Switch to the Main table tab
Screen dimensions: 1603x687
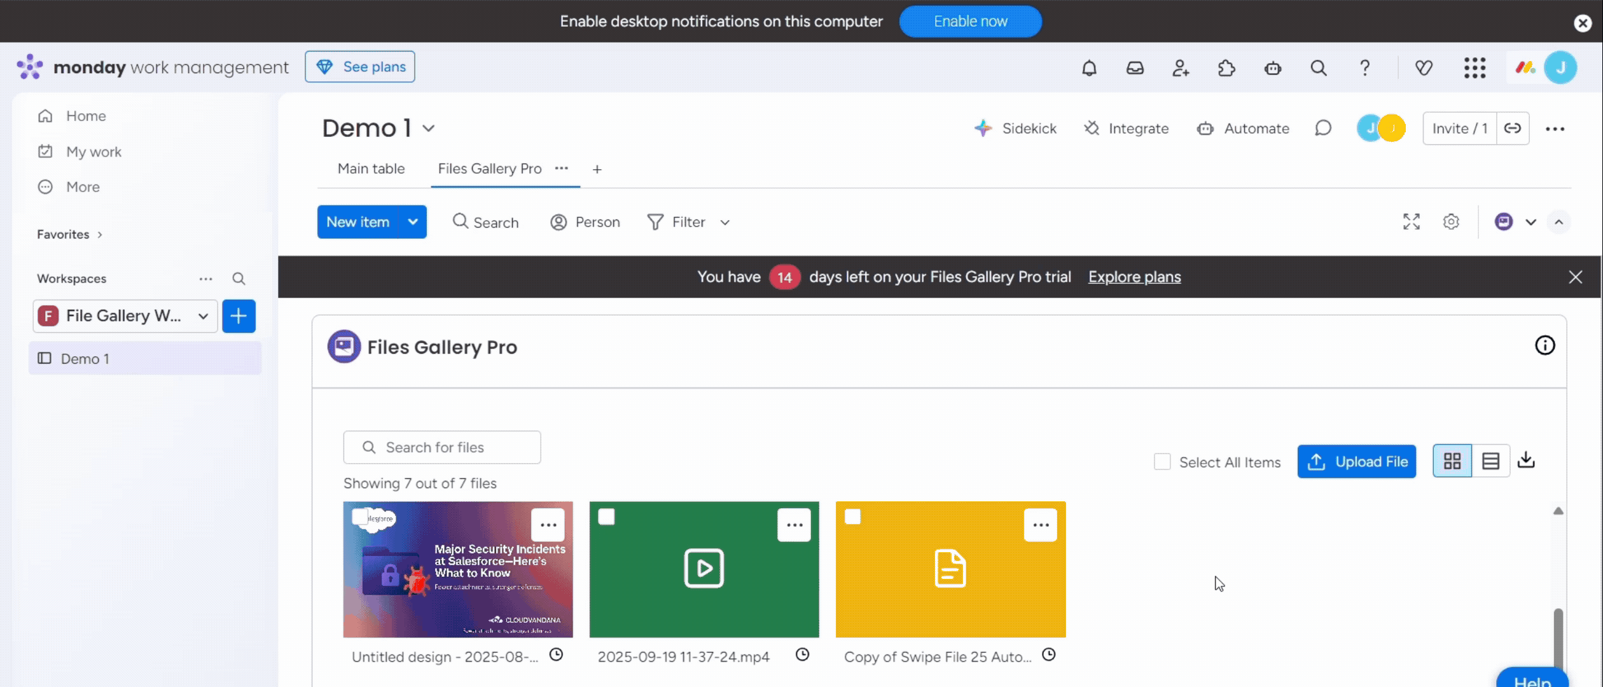click(371, 169)
